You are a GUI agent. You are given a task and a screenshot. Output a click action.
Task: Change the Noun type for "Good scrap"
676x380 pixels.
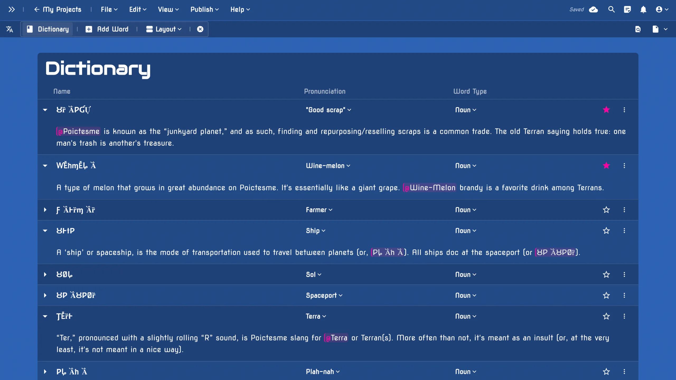click(x=466, y=110)
